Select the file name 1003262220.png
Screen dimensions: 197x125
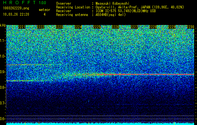pos(16,8)
